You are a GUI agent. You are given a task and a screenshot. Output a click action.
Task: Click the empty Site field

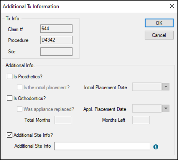click(56, 52)
